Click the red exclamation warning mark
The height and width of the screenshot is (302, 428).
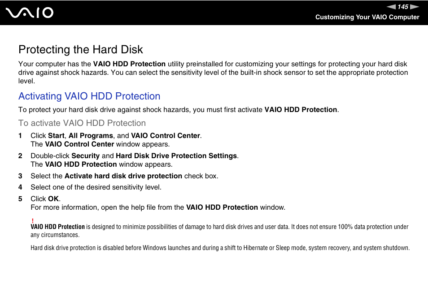click(32, 220)
